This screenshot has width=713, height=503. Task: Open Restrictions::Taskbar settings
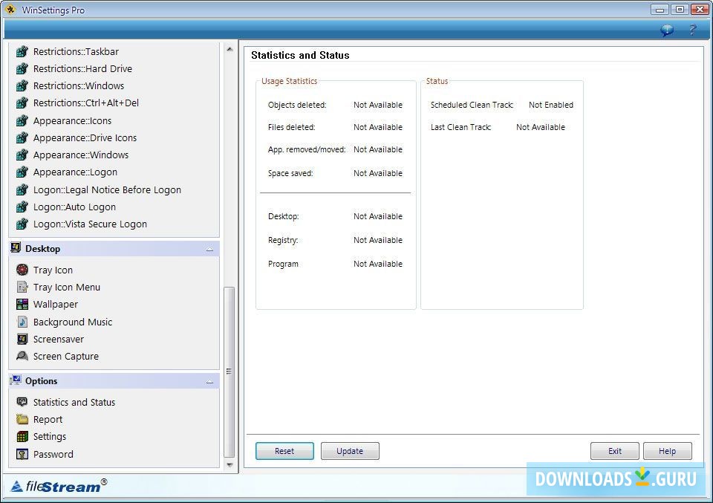(x=76, y=52)
